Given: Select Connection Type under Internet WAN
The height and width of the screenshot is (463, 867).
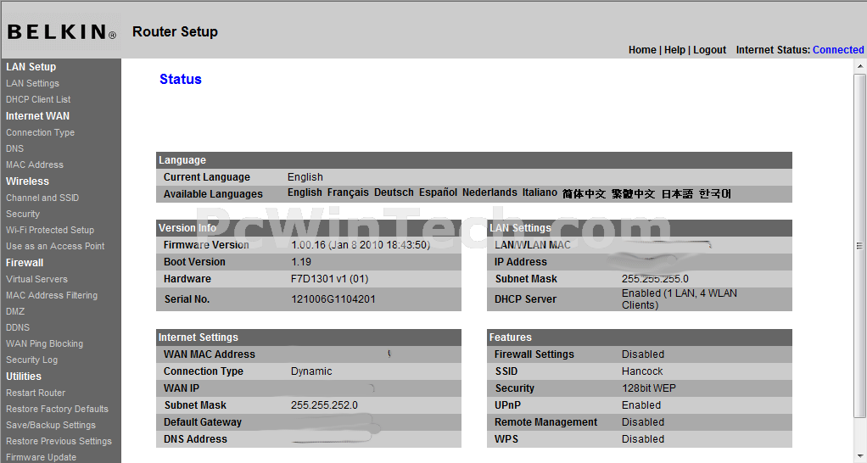Looking at the screenshot, I should (x=41, y=132).
